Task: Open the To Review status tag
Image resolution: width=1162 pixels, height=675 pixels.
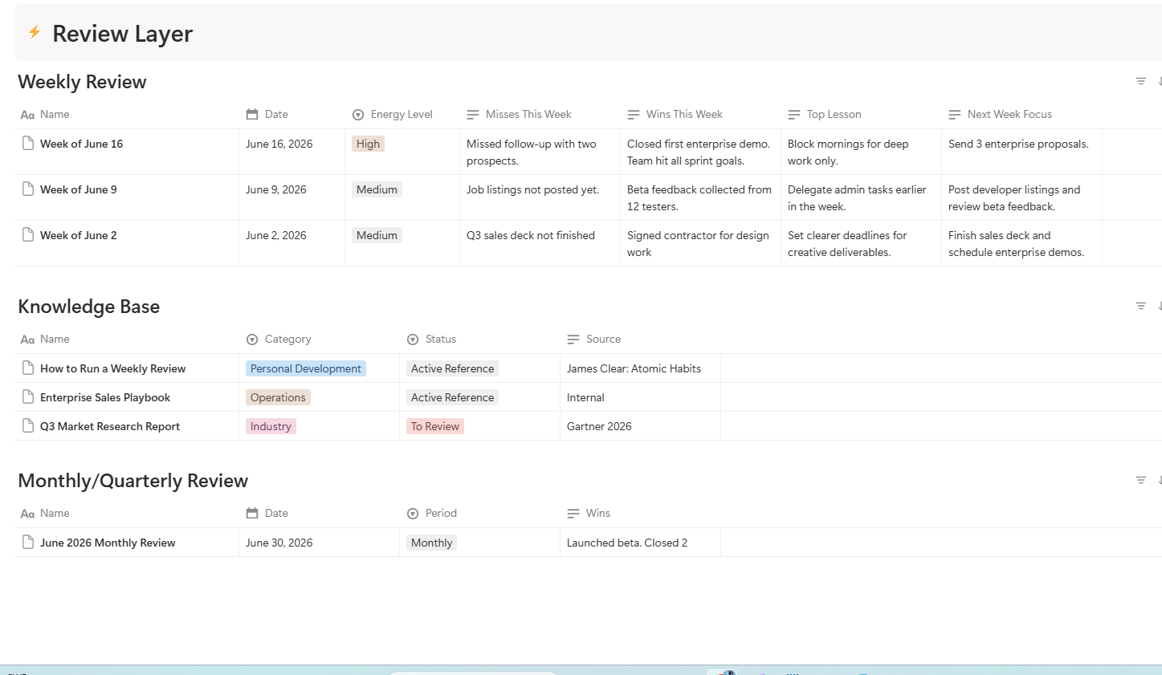Action: coord(435,426)
